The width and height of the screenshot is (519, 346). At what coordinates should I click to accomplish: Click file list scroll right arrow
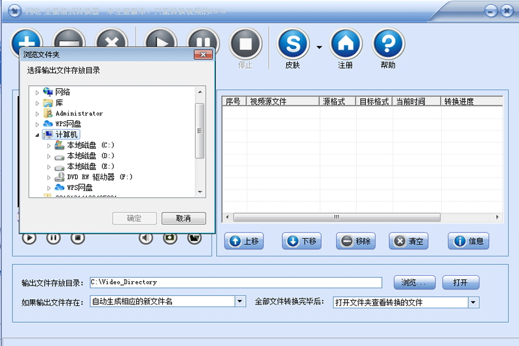[x=497, y=217]
